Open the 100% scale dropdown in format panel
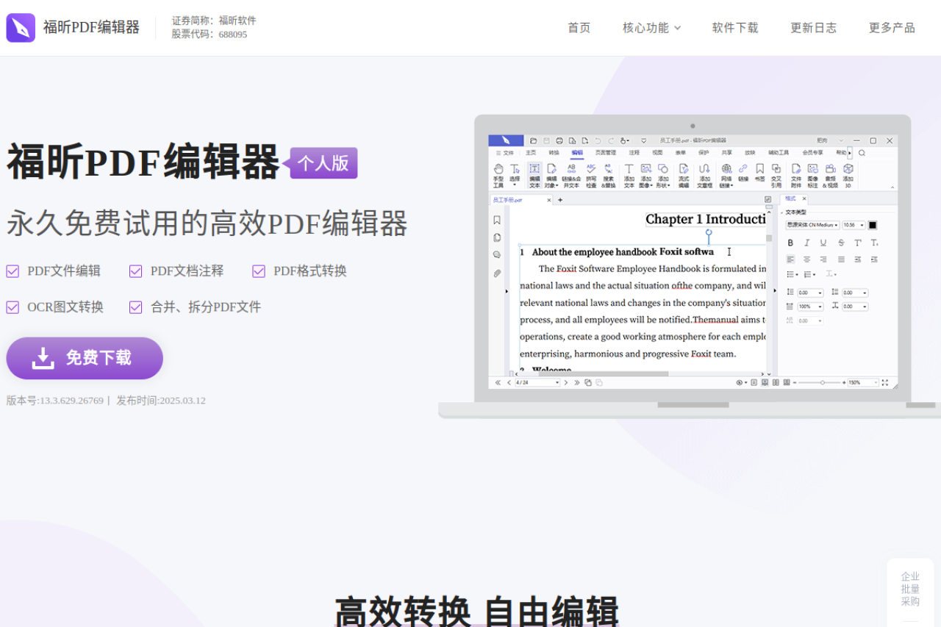This screenshot has height=627, width=941. 810,307
